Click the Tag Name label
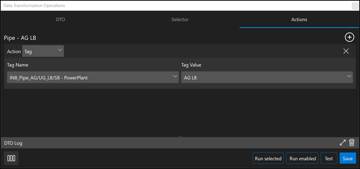Viewport: 360px width, 169px height. pos(18,65)
